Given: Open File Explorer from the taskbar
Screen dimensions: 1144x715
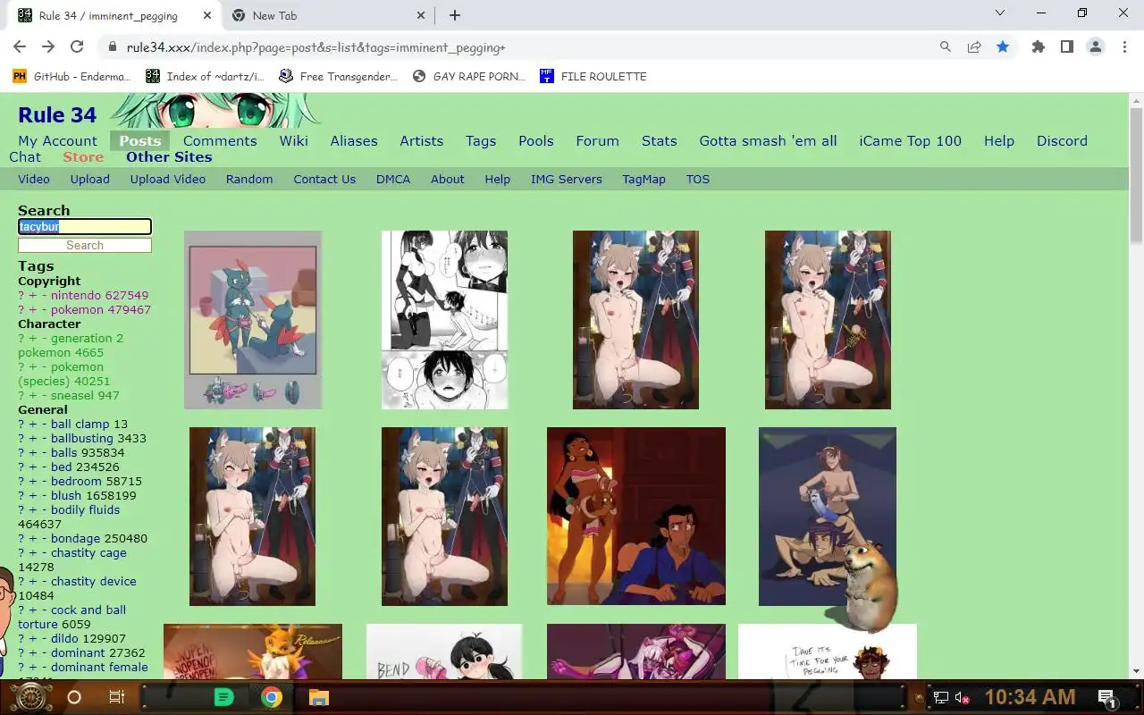Looking at the screenshot, I should click(x=319, y=697).
